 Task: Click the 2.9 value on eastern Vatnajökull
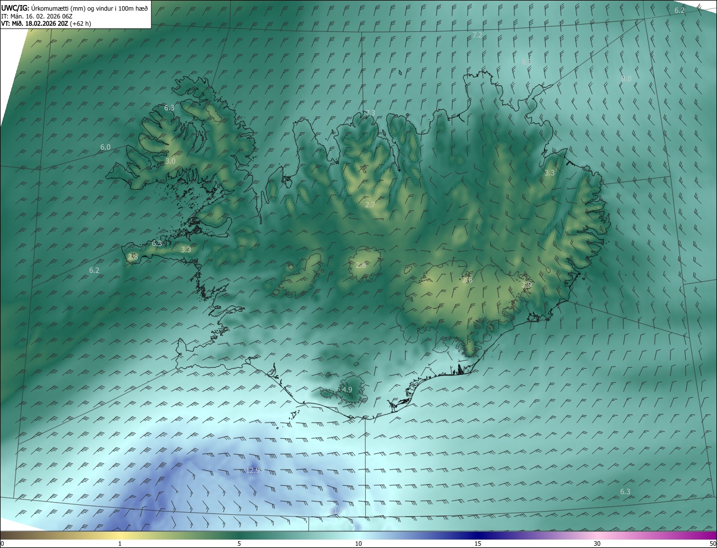coord(527,286)
